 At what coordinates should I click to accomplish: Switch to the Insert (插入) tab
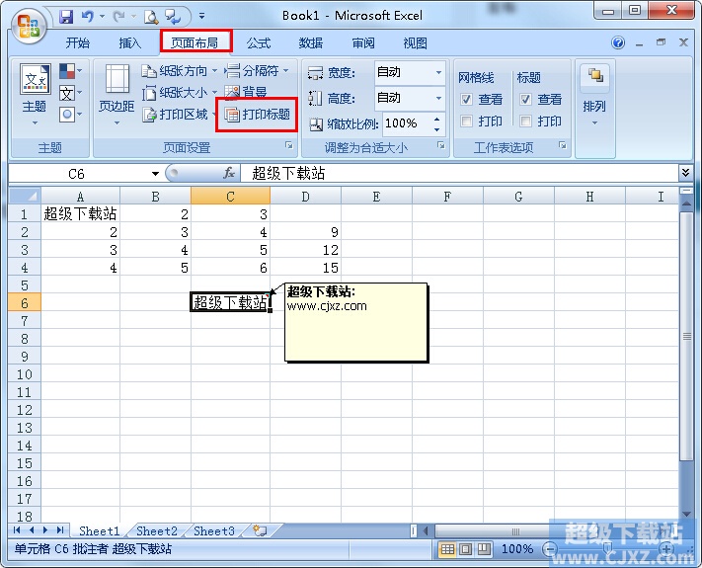point(130,43)
